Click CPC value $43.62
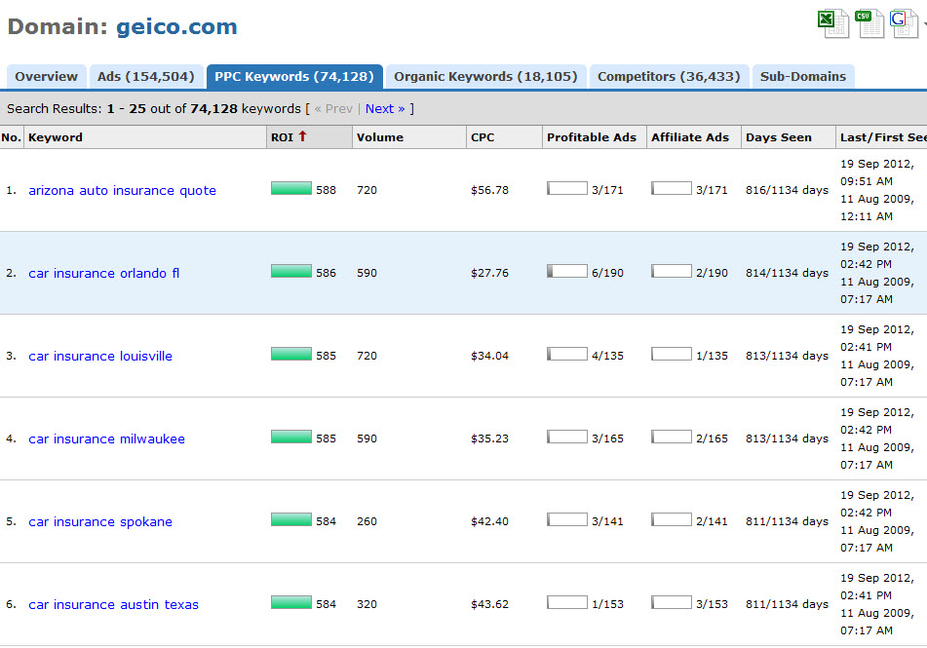 489,603
